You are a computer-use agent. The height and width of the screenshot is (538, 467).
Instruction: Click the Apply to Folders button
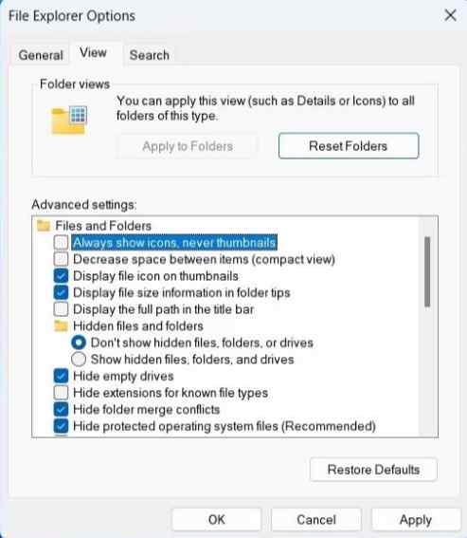pyautogui.click(x=188, y=146)
